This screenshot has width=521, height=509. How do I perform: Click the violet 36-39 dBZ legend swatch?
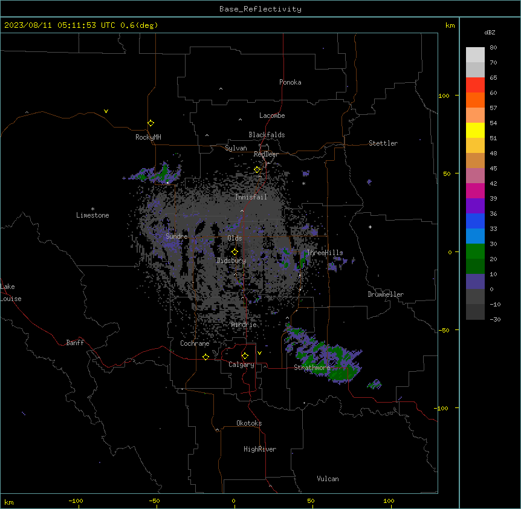click(475, 206)
